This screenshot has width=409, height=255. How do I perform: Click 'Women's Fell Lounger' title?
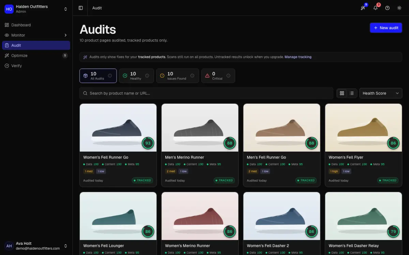coord(104,245)
